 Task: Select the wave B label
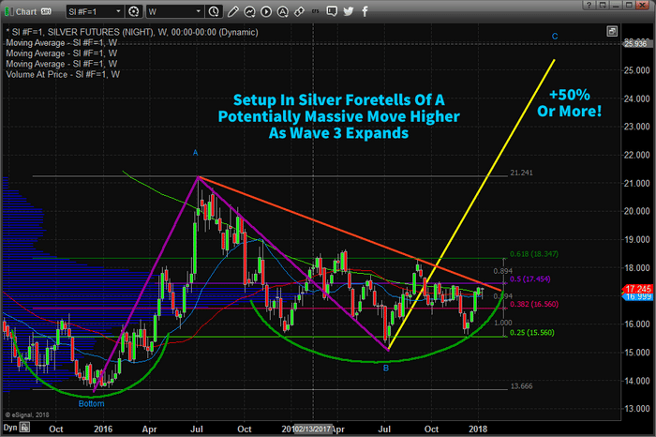386,368
